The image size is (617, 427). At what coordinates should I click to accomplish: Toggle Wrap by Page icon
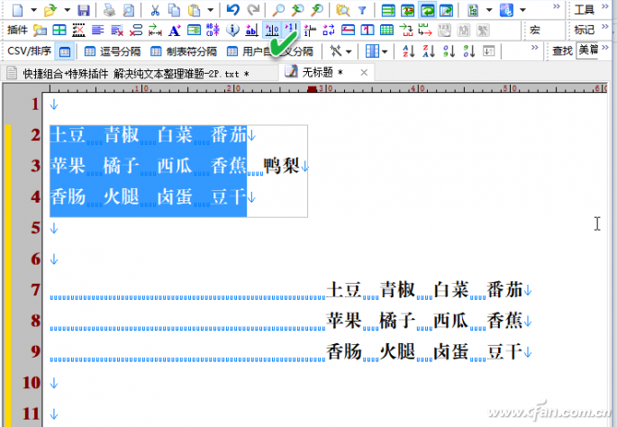pos(446,10)
